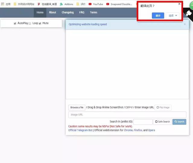Open the FAQ page
Image resolution: width=193 pixels, height=163 pixels.
tap(82, 12)
